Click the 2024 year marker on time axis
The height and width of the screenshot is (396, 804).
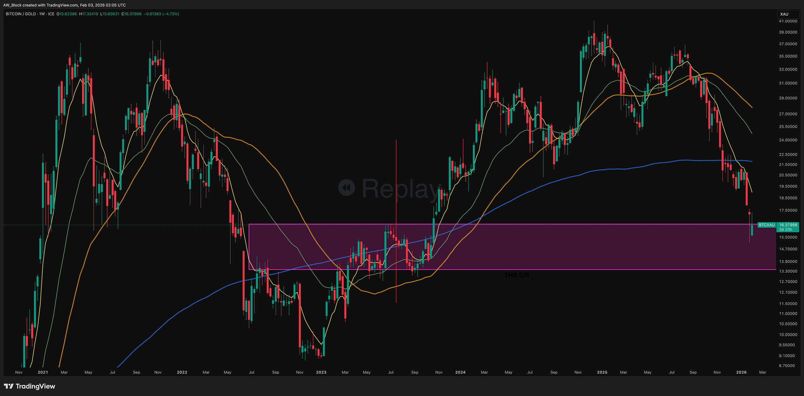pos(460,372)
